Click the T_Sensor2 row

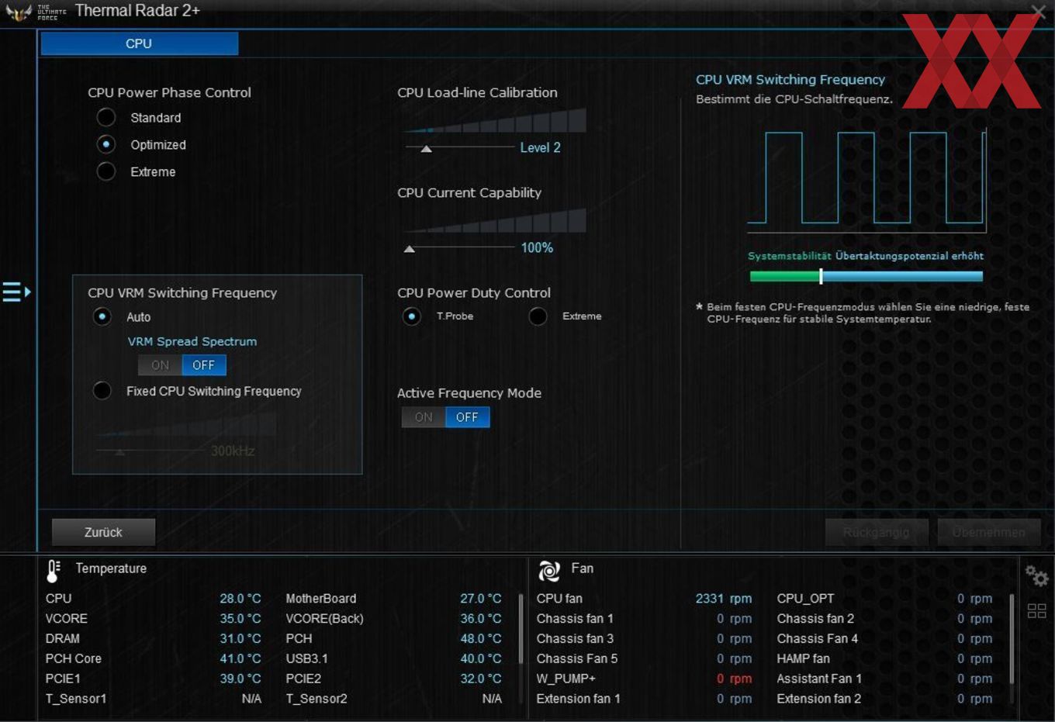click(x=393, y=699)
